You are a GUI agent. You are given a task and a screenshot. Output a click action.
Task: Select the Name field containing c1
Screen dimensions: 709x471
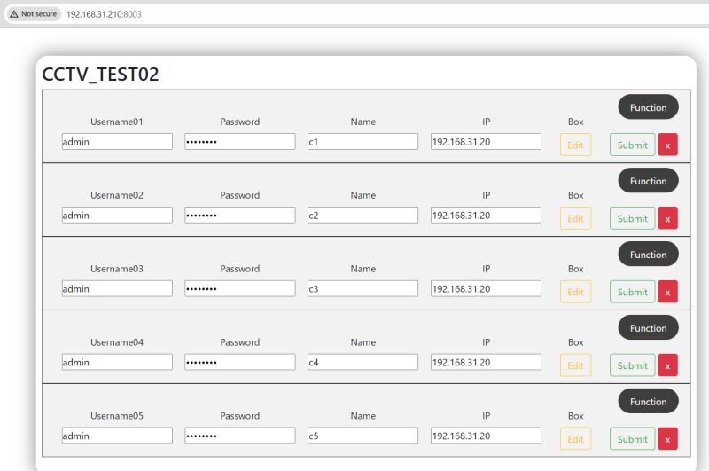click(363, 141)
